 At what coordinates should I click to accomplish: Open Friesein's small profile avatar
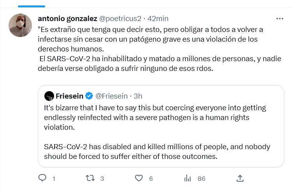49,95
